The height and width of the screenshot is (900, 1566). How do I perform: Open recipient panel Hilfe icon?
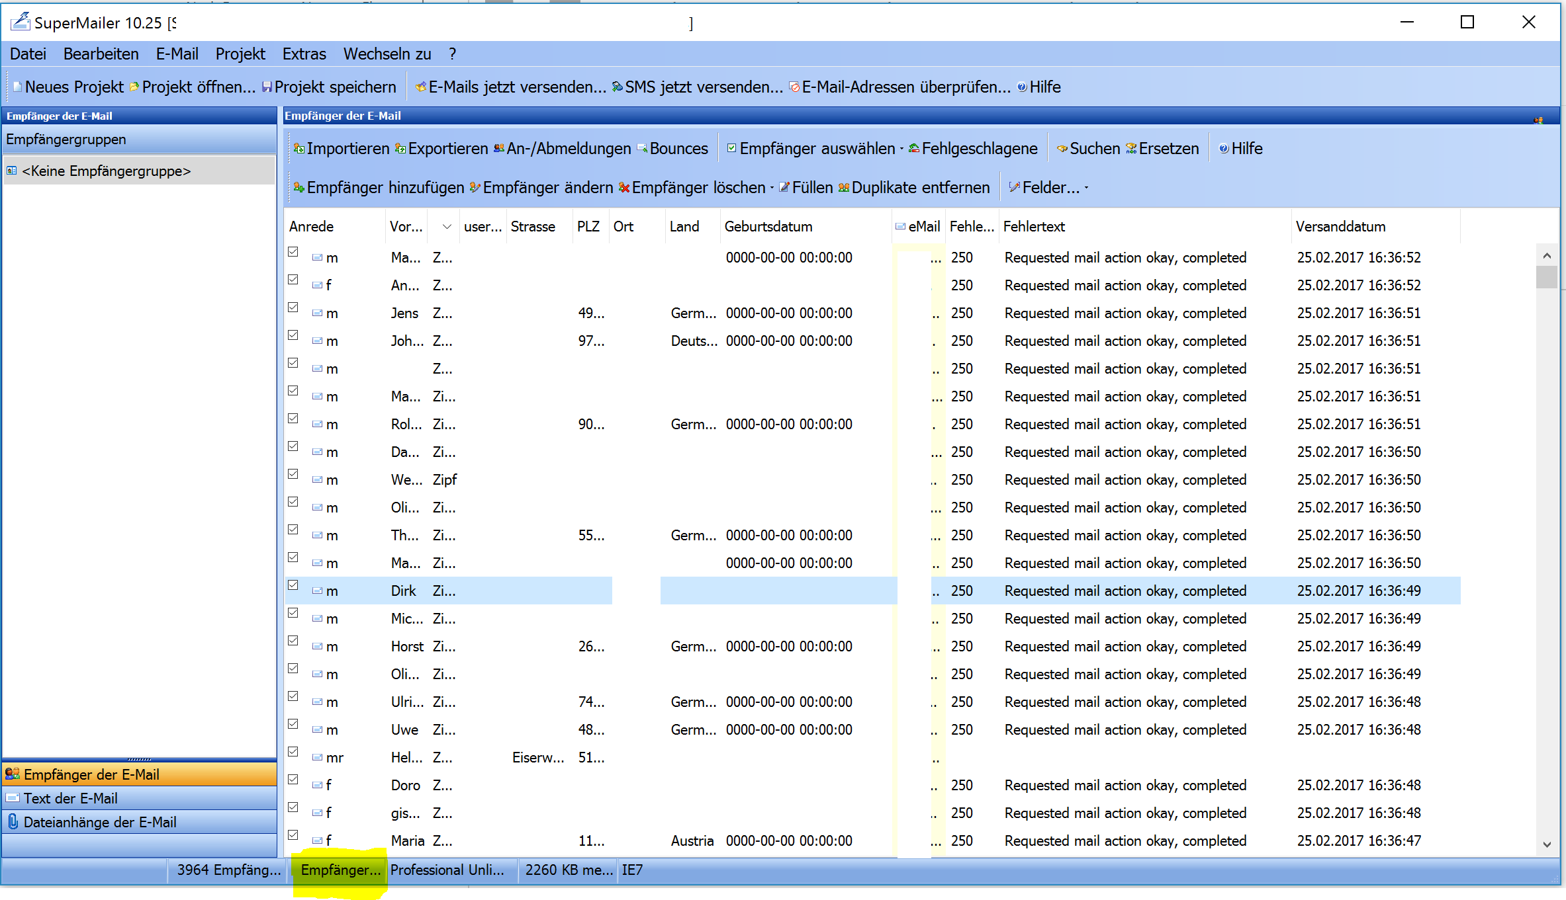pyautogui.click(x=1224, y=149)
